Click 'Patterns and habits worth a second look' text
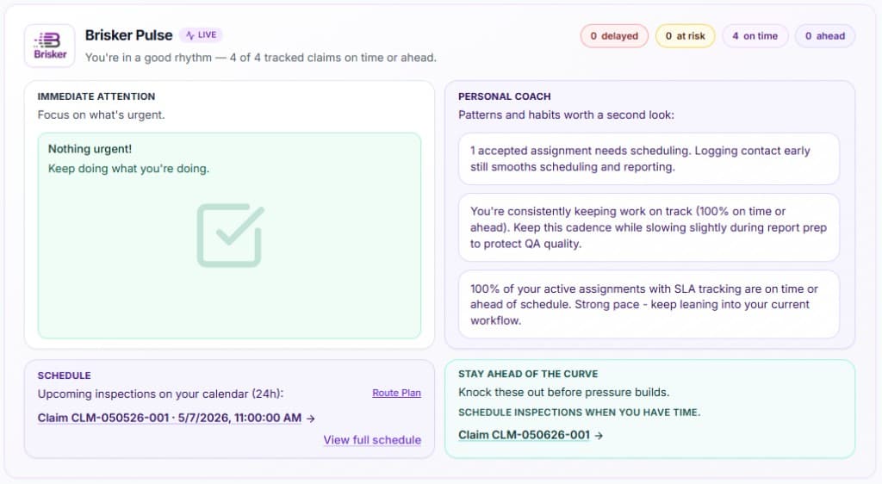Screen dimensions: 882x484 point(566,115)
